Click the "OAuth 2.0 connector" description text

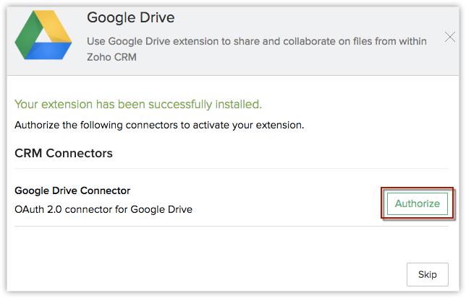103,209
